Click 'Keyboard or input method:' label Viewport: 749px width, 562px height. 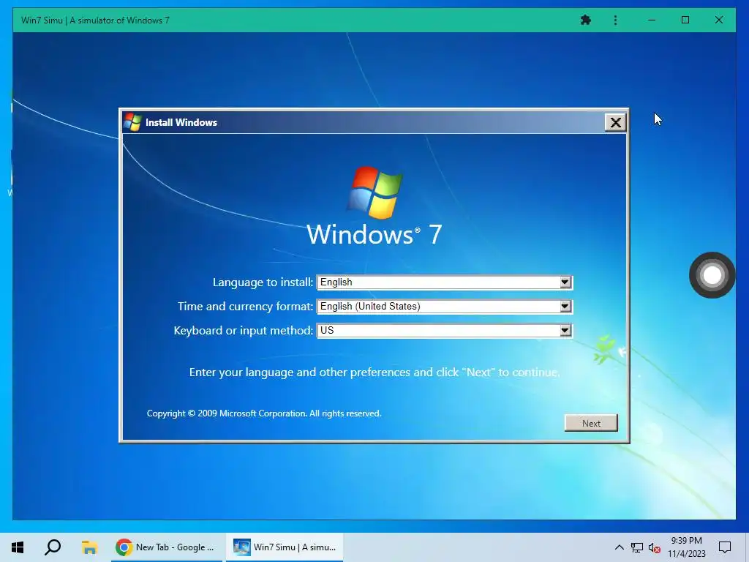click(x=243, y=331)
